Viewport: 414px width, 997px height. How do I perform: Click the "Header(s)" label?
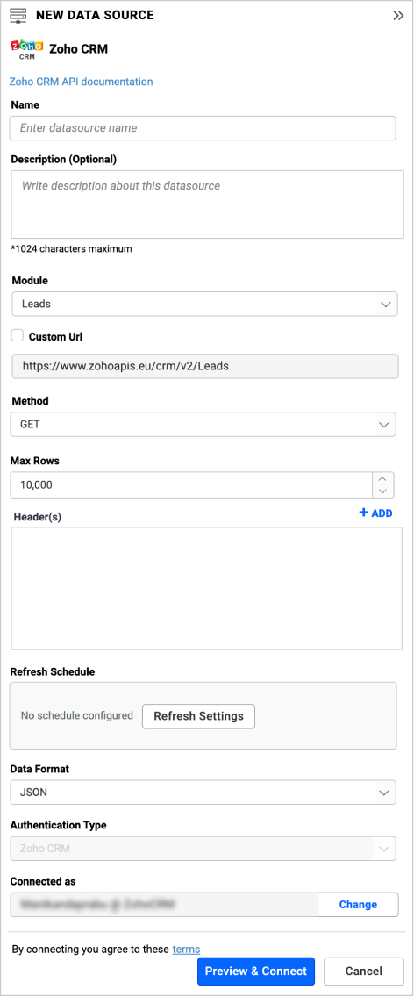tap(38, 517)
